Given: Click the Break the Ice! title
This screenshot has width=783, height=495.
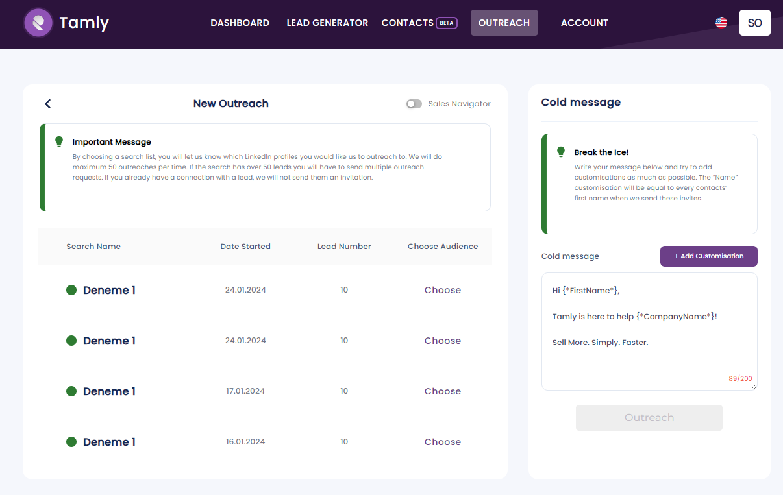Looking at the screenshot, I should point(601,152).
